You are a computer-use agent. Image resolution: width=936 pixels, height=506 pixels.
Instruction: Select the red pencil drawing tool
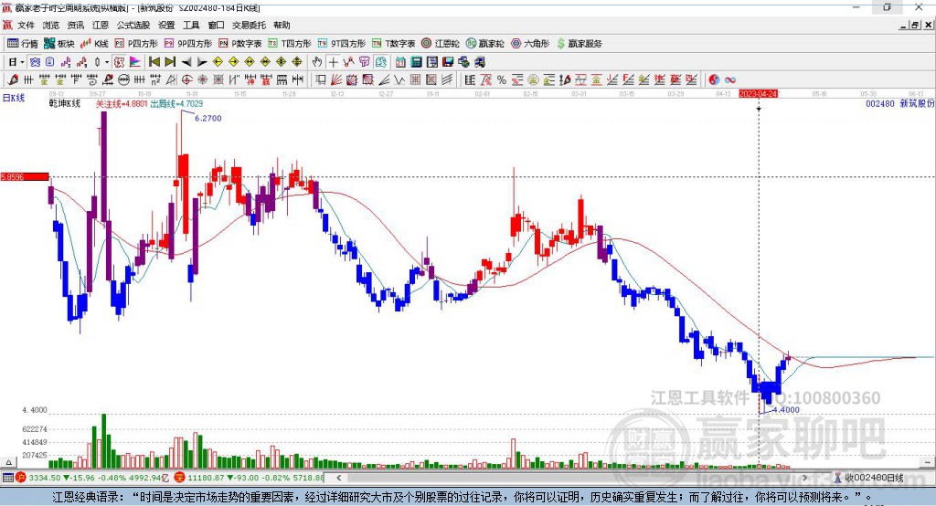coord(13,80)
